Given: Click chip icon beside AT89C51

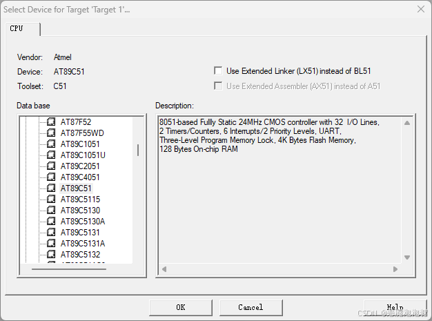Looking at the screenshot, I should (x=51, y=188).
